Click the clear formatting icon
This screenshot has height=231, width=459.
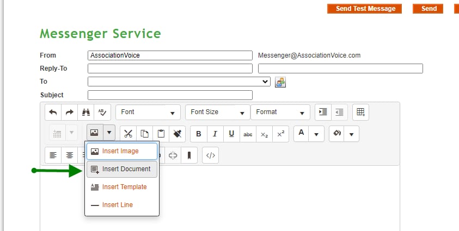tap(178, 134)
